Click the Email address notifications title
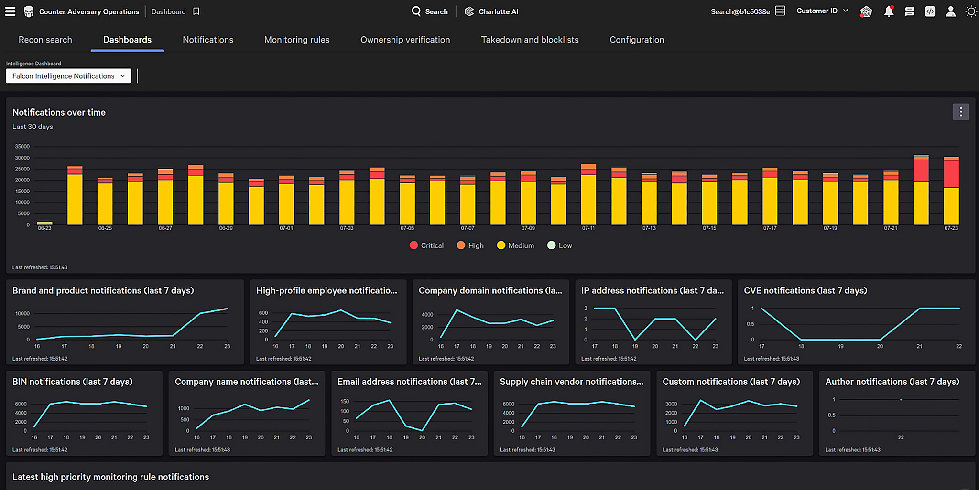This screenshot has width=979, height=490. (410, 382)
